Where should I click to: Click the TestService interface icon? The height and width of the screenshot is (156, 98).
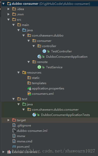click(39, 67)
